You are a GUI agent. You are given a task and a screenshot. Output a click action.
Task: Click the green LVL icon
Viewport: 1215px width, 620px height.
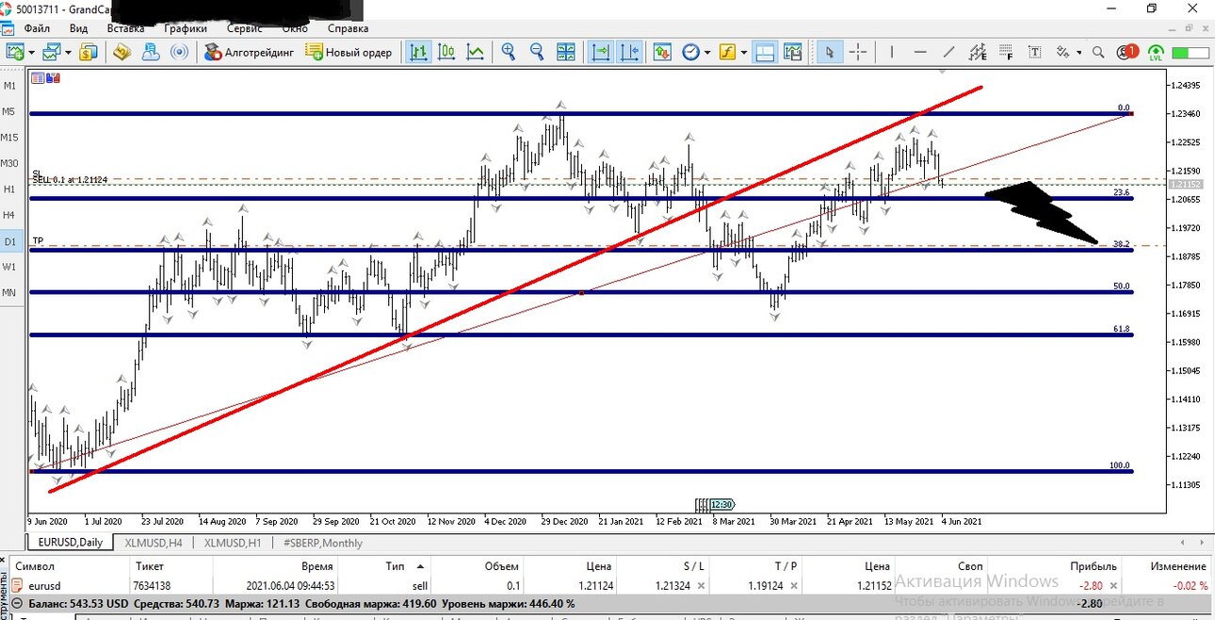[x=1156, y=52]
